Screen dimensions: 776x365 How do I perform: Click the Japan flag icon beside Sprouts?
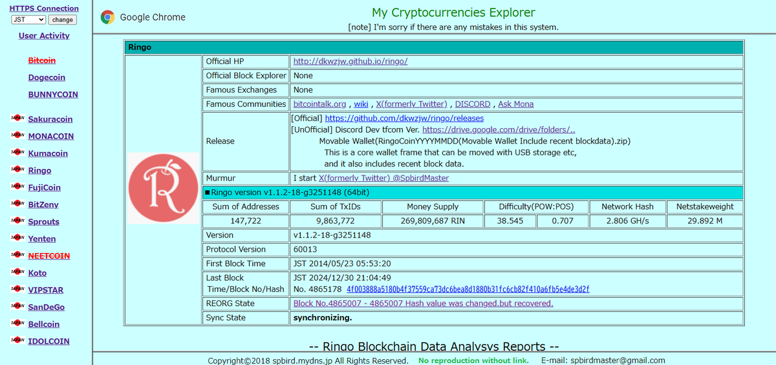(x=17, y=221)
